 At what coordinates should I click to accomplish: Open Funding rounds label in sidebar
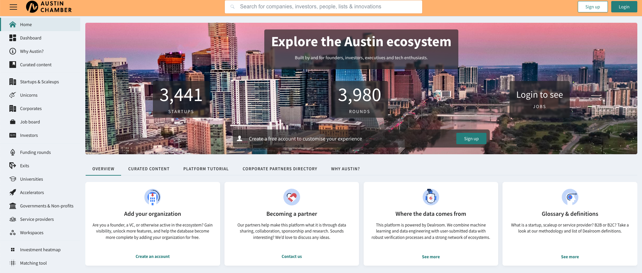[x=35, y=152]
